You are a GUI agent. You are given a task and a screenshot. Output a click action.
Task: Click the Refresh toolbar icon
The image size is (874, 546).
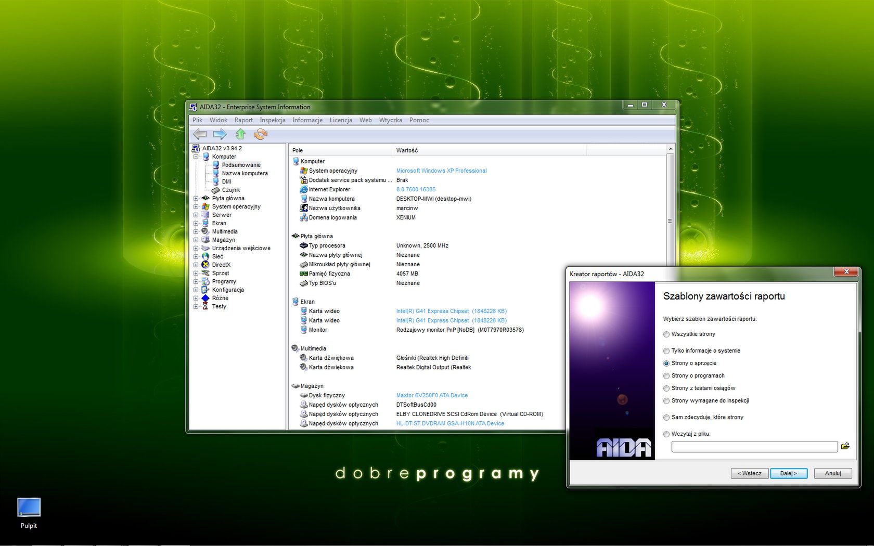point(260,134)
